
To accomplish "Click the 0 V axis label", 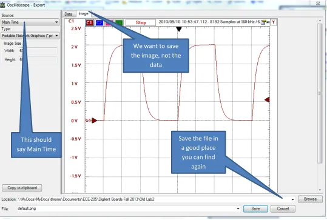I will [x=74, y=121].
